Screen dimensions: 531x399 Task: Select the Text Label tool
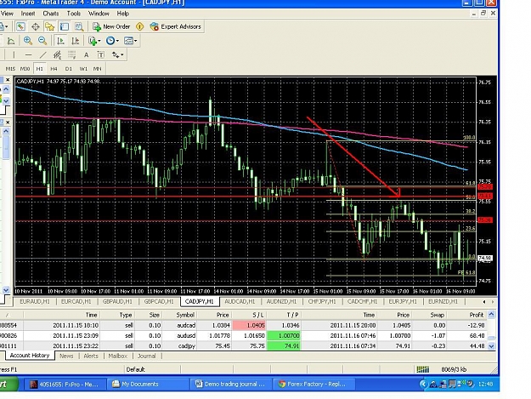coord(100,55)
